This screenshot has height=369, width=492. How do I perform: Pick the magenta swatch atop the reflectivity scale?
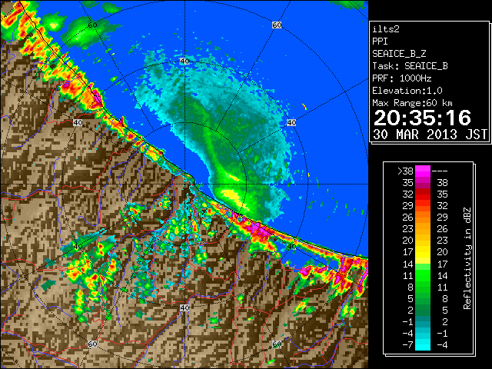click(x=423, y=171)
